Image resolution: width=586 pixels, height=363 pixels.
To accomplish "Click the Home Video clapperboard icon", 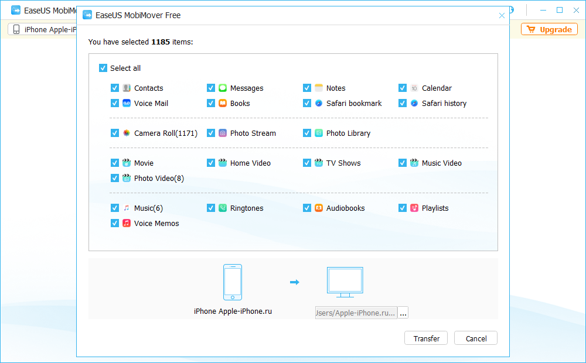I will click(x=223, y=163).
